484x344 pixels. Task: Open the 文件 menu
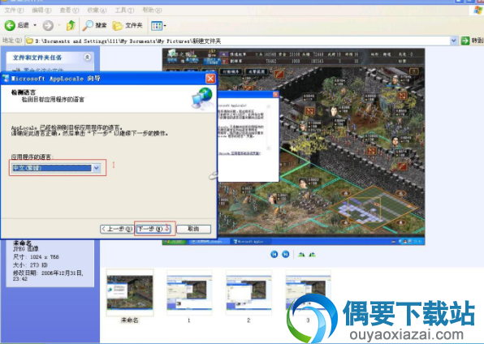pos(14,11)
